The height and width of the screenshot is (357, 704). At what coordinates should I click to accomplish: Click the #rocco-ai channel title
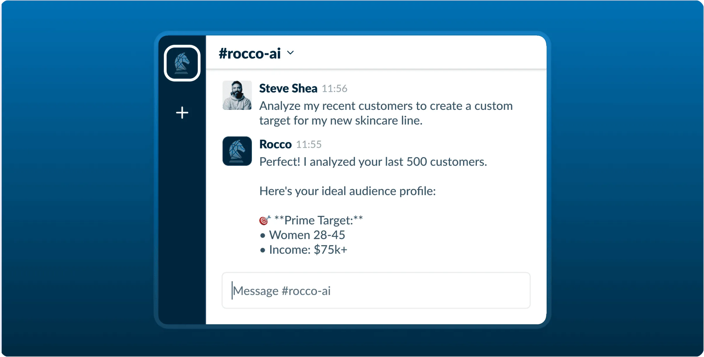pos(250,53)
